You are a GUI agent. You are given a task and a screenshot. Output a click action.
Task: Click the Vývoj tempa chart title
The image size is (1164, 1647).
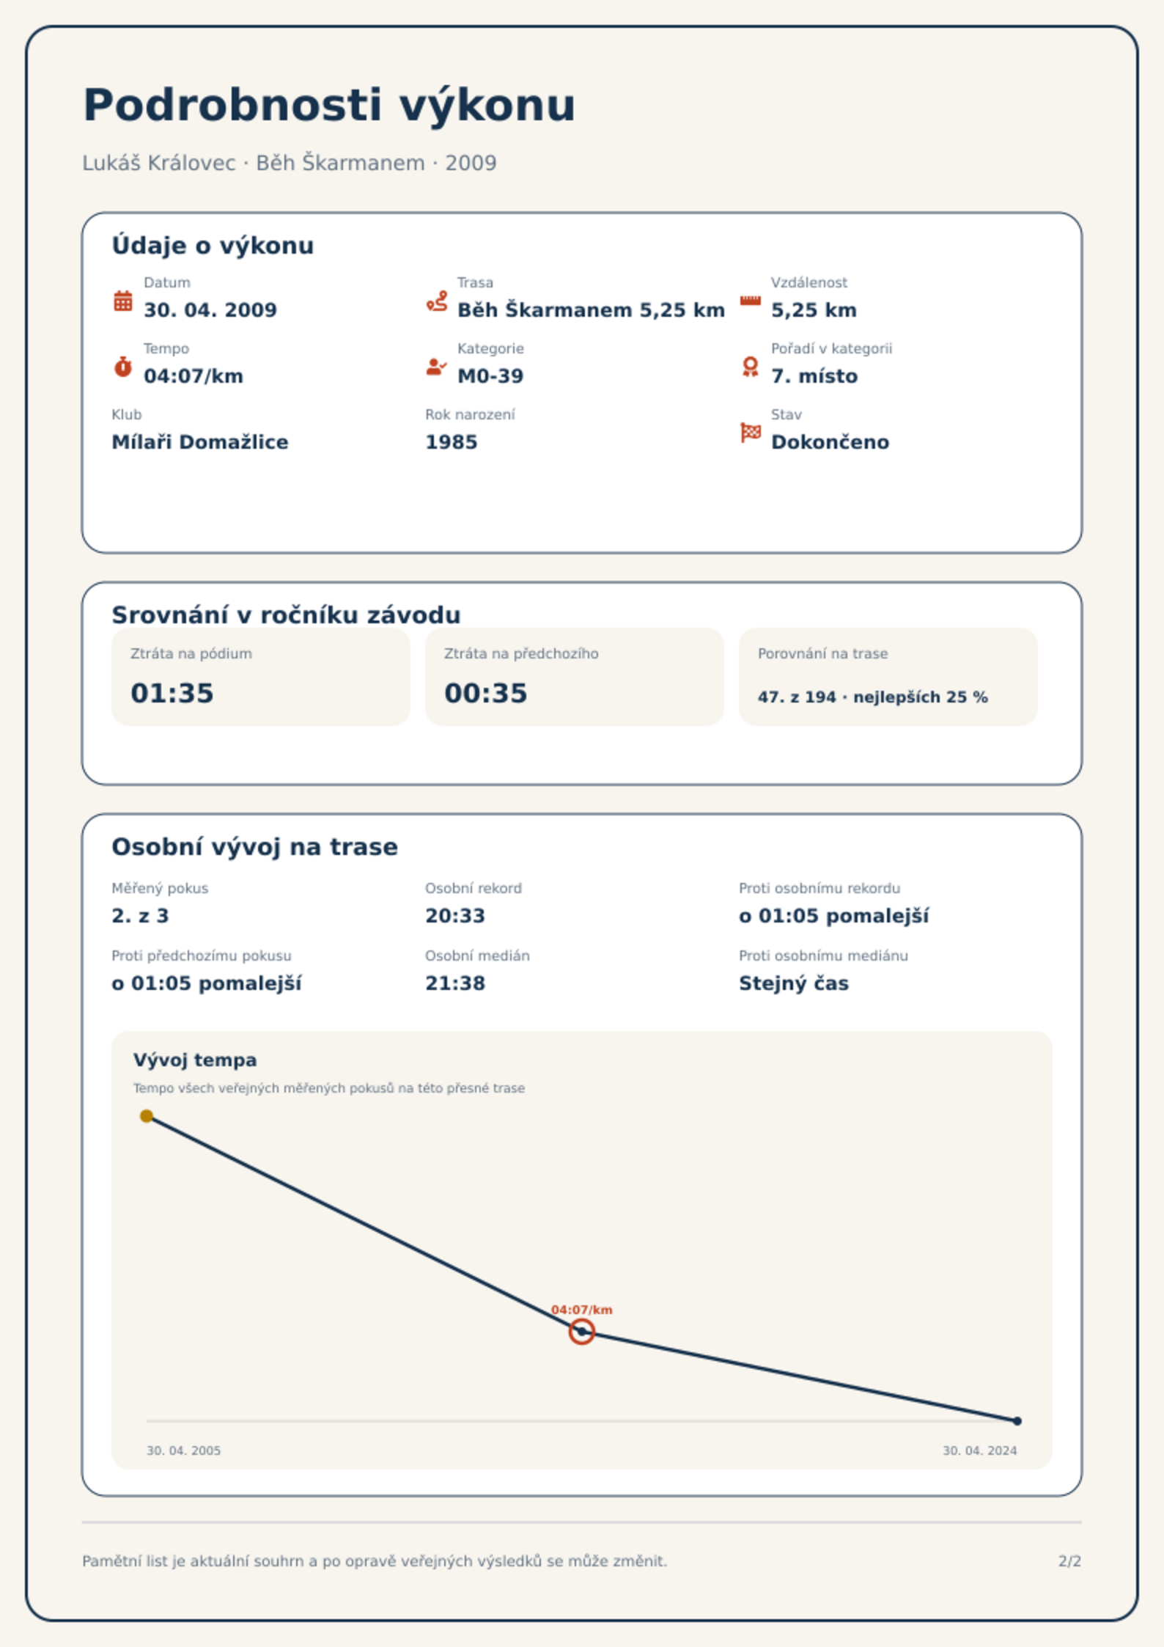(x=195, y=1060)
